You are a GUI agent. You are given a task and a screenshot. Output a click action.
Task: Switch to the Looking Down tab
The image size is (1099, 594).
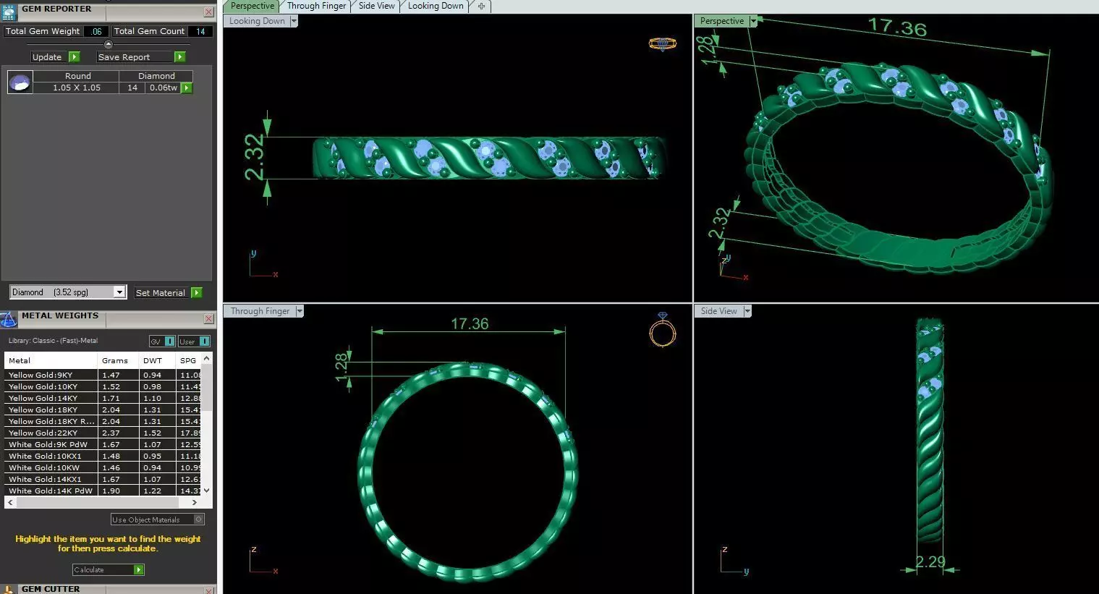tap(436, 6)
